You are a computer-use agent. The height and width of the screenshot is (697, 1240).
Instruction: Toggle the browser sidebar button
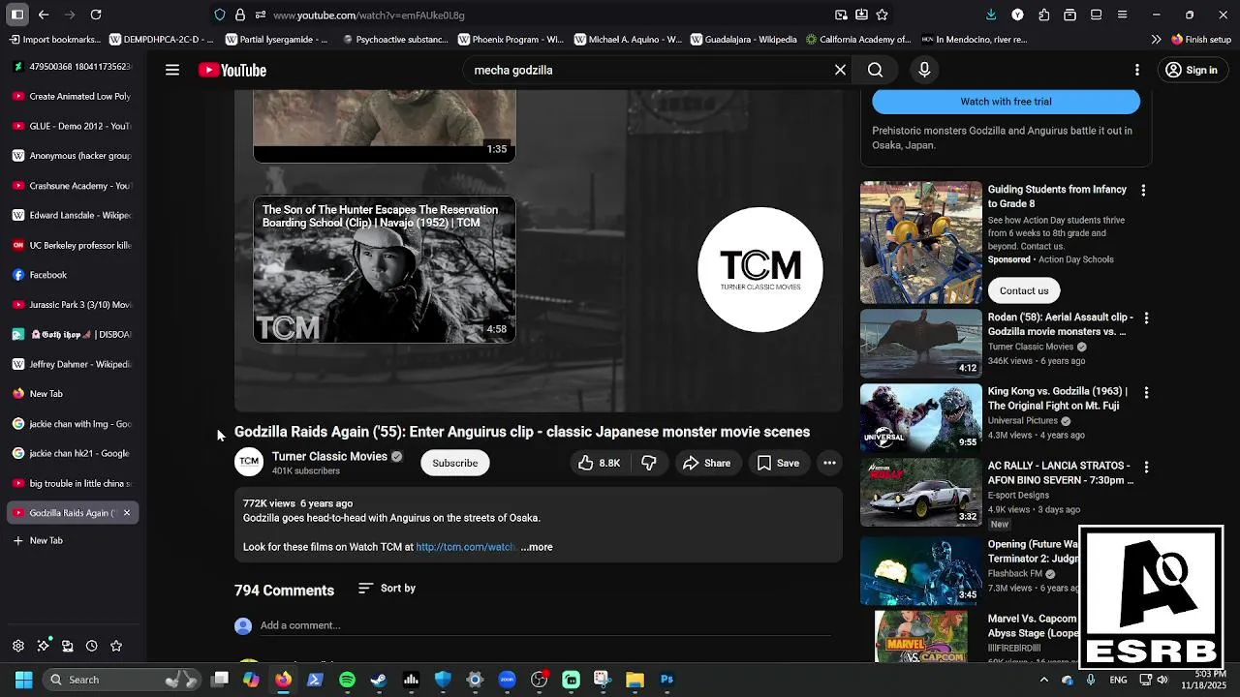17,15
